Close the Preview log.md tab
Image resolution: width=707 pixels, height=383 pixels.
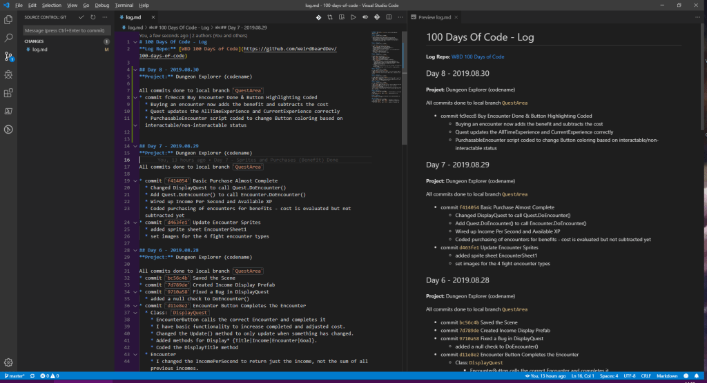(x=456, y=17)
